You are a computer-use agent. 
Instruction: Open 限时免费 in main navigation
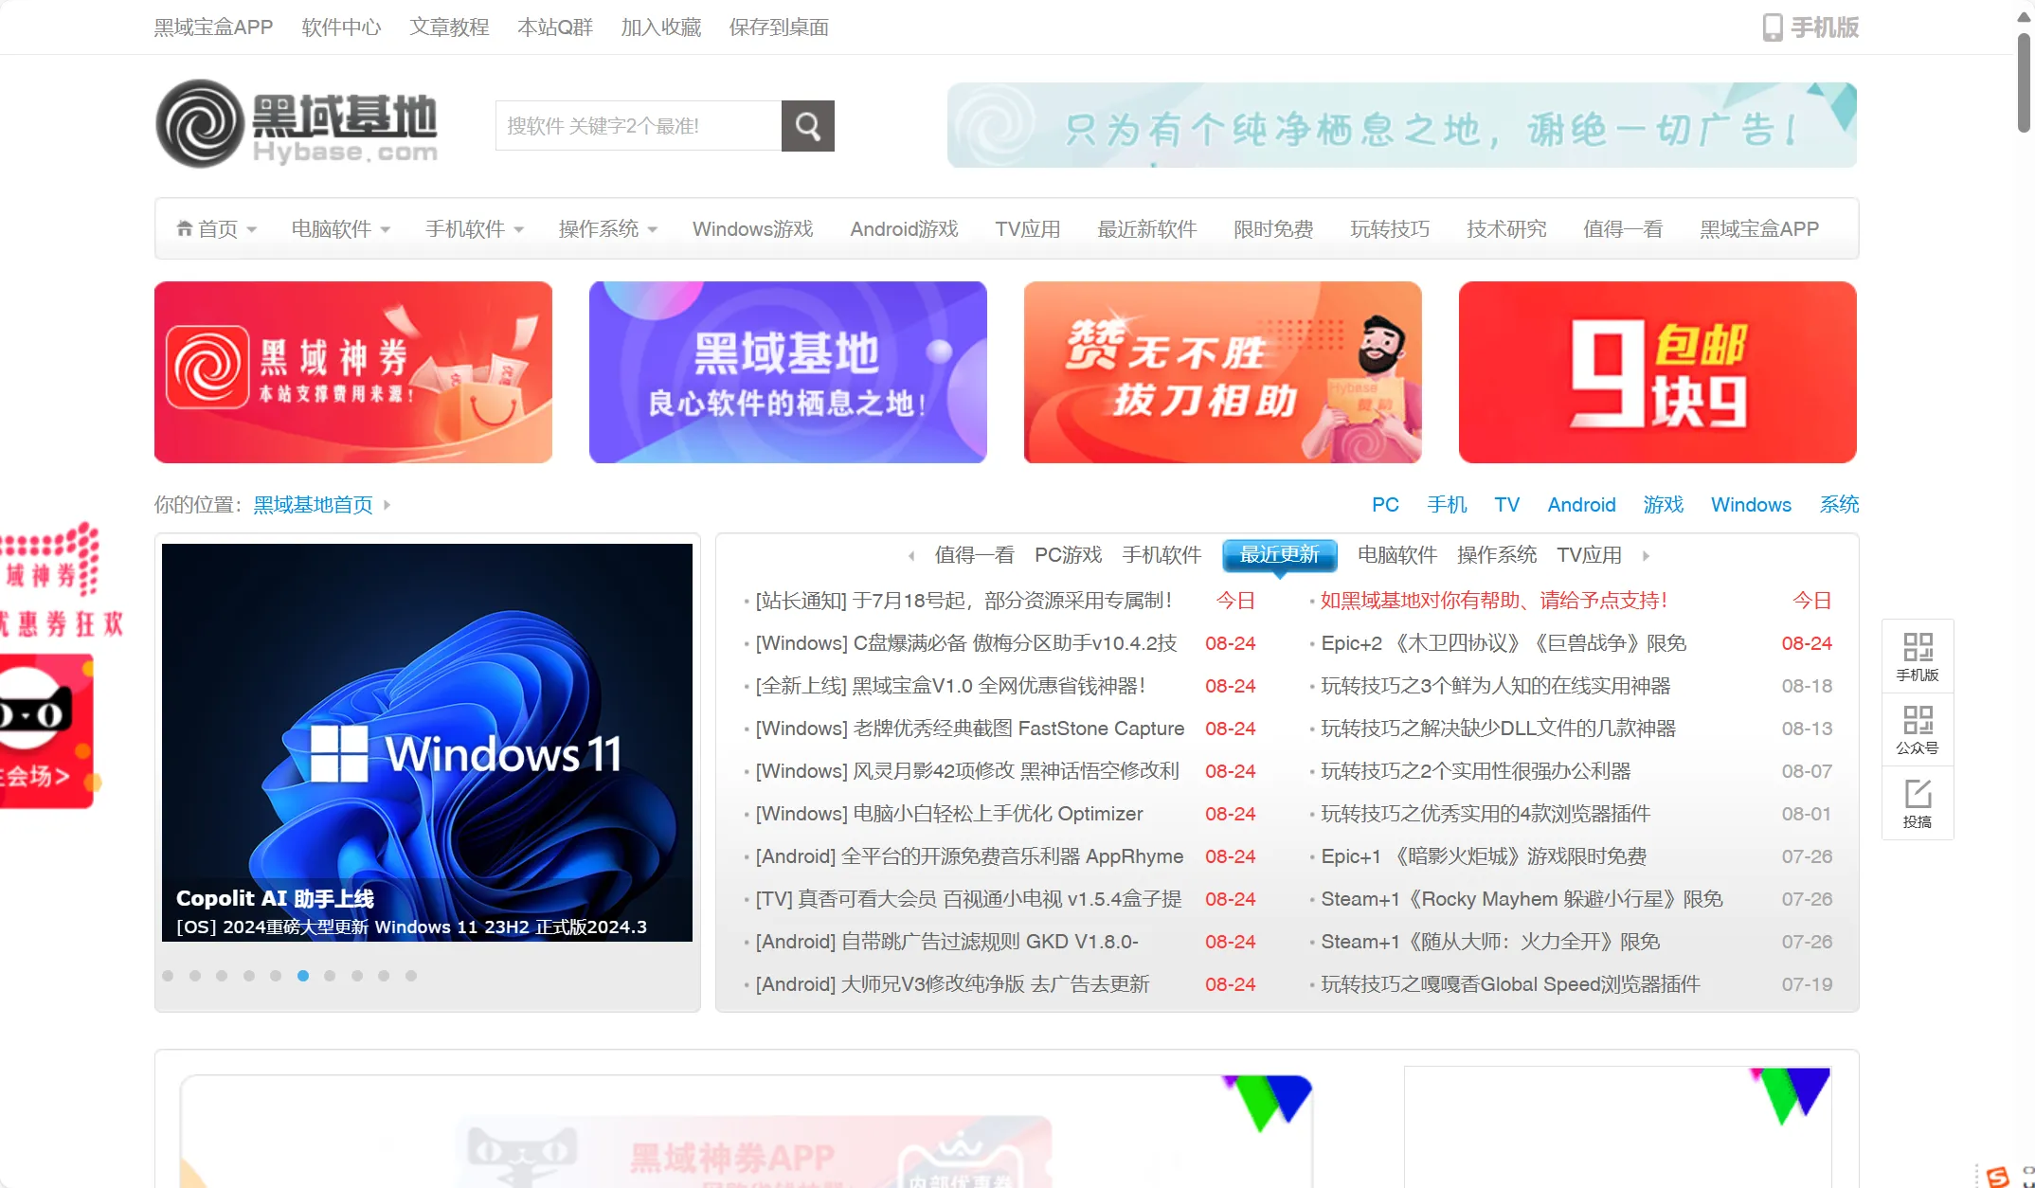click(x=1273, y=229)
